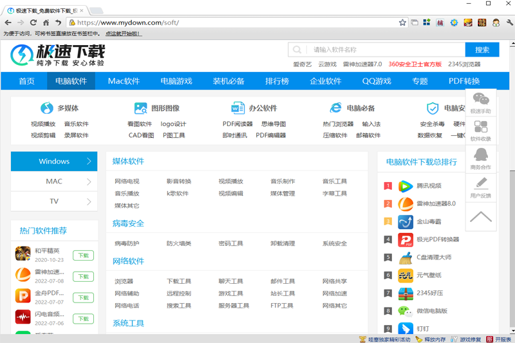Open the 病毒防护 subcategory link
515x343 pixels.
[x=127, y=243]
